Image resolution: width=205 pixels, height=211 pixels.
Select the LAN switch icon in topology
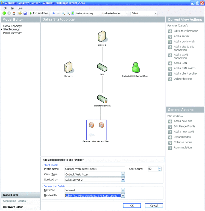coord(102,67)
